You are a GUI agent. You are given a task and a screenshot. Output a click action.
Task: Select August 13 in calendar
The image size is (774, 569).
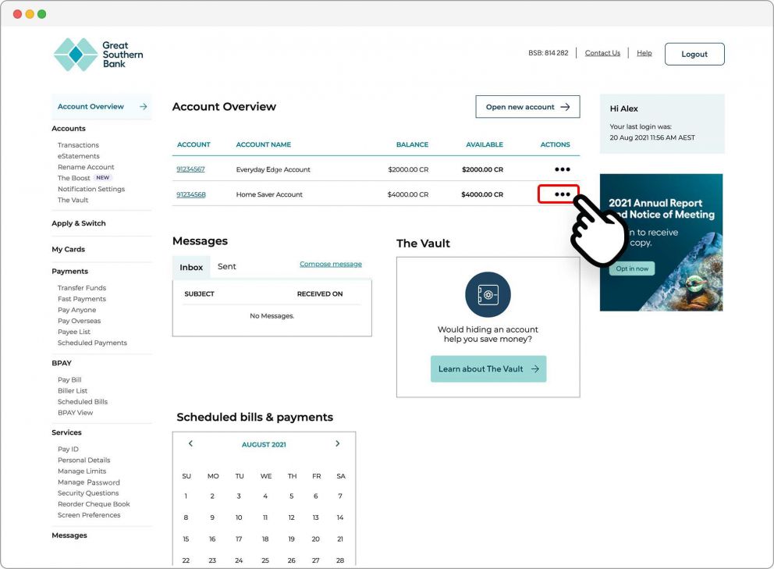pyautogui.click(x=315, y=517)
